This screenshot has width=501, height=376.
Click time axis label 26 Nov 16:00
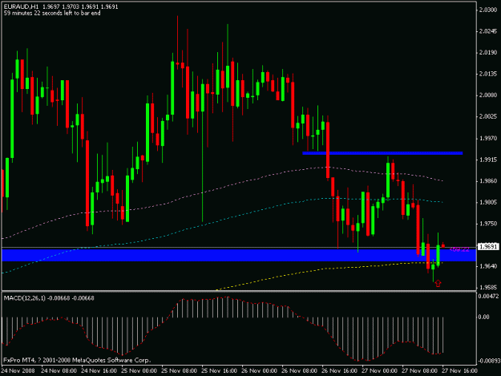click(x=339, y=371)
